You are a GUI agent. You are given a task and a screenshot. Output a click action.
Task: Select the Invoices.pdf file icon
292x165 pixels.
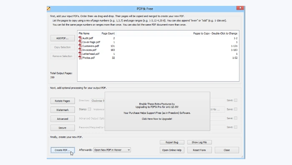[x=80, y=50]
